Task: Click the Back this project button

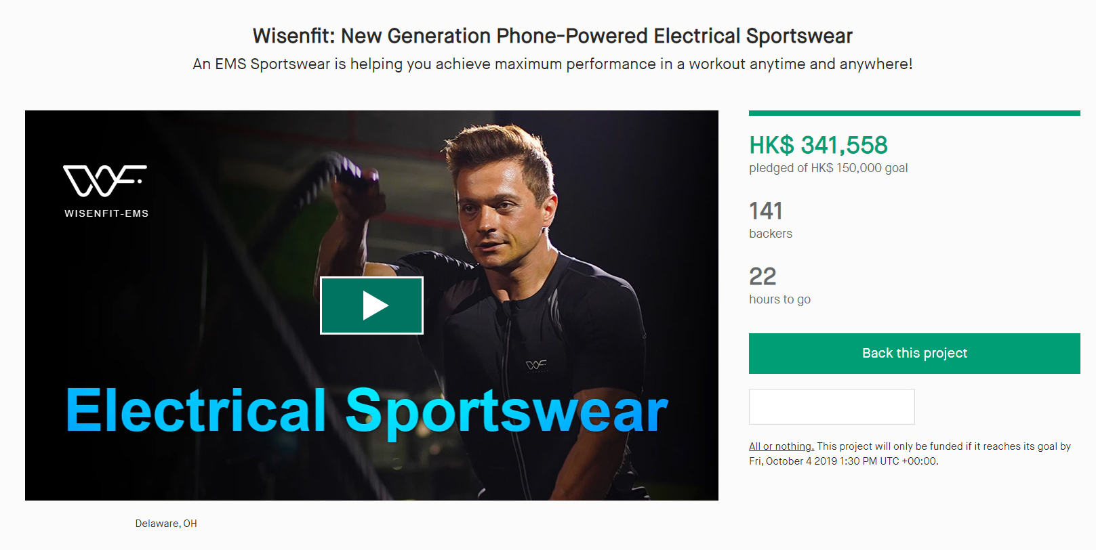Action: coord(914,354)
